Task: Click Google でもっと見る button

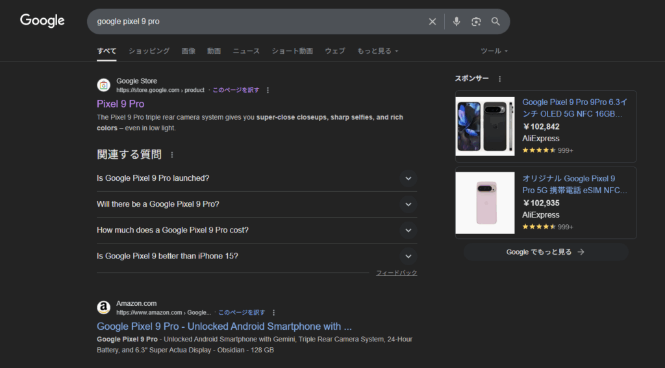Action: pos(546,251)
